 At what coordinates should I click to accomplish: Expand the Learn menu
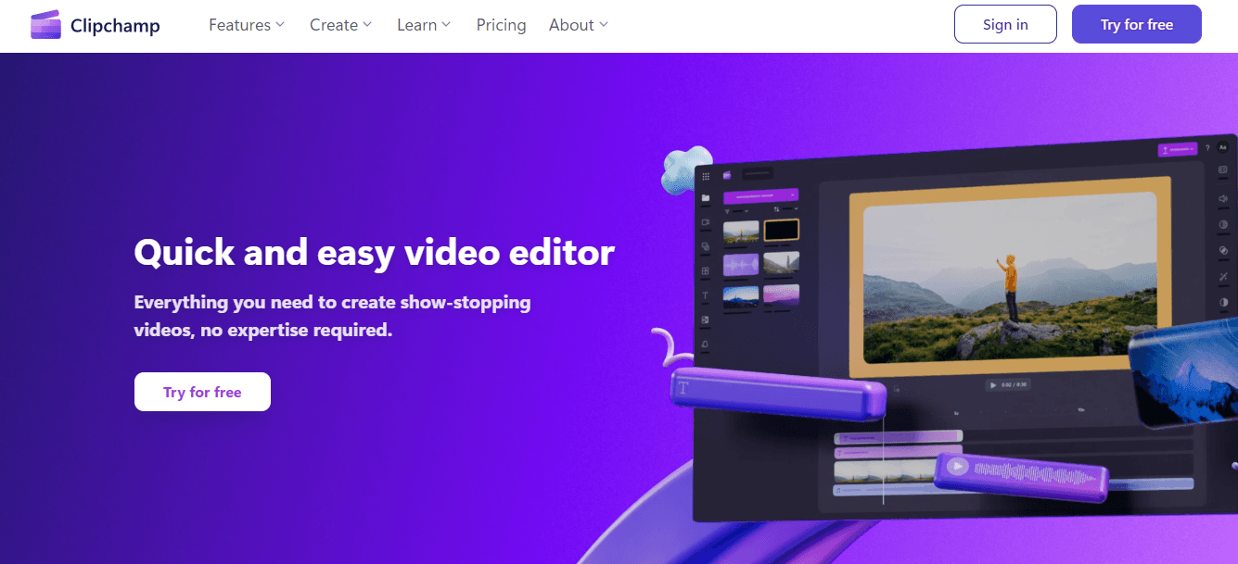coord(424,25)
